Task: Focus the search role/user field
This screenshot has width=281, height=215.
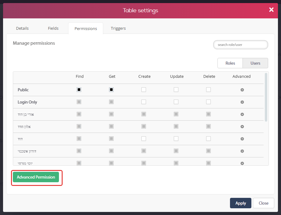Action: (x=240, y=45)
